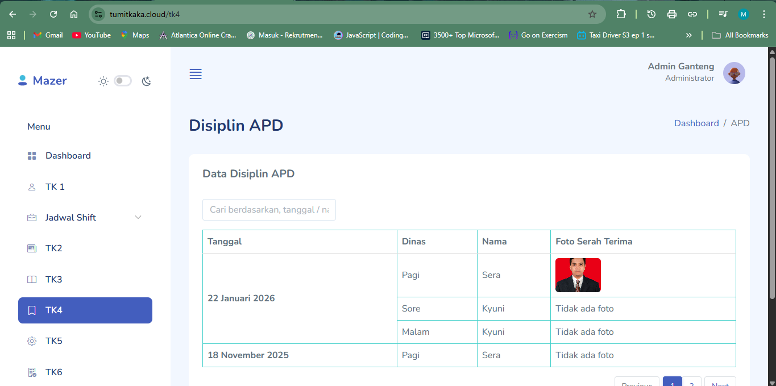
Task: Open the Dashboard sidebar menu item
Action: (x=68, y=156)
